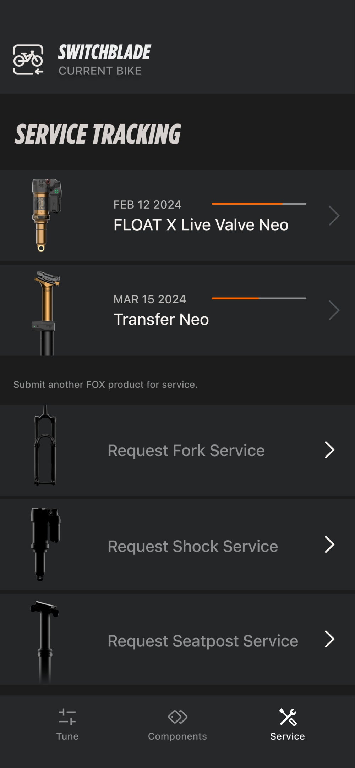
Task: Click the Transfer Neo progress bar
Action: [259, 298]
